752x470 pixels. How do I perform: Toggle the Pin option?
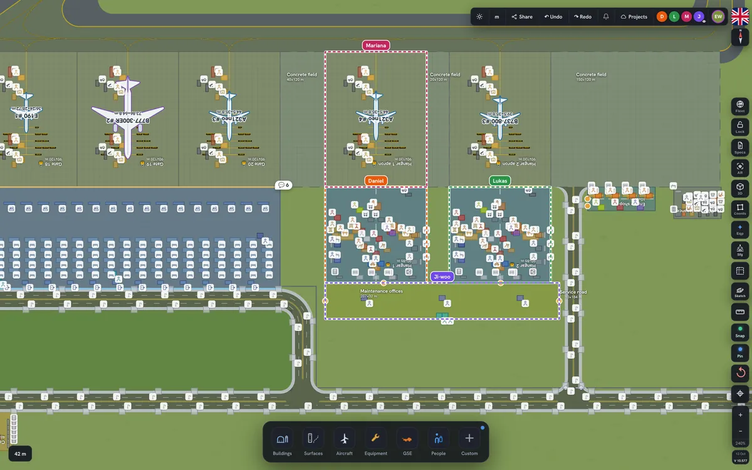click(740, 352)
